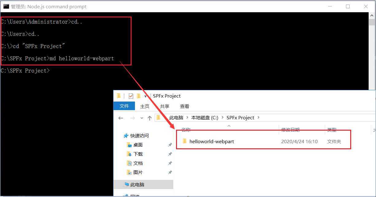Open 桌面 in the navigation pane
Image resolution: width=376 pixels, height=197 pixels.
point(138,145)
